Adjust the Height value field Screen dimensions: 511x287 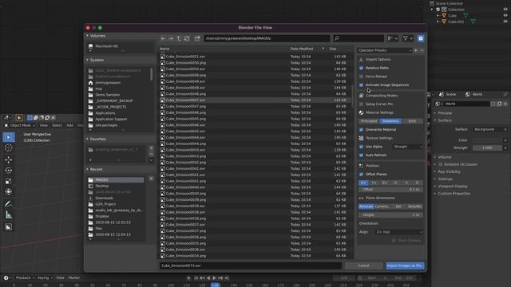pos(390,215)
